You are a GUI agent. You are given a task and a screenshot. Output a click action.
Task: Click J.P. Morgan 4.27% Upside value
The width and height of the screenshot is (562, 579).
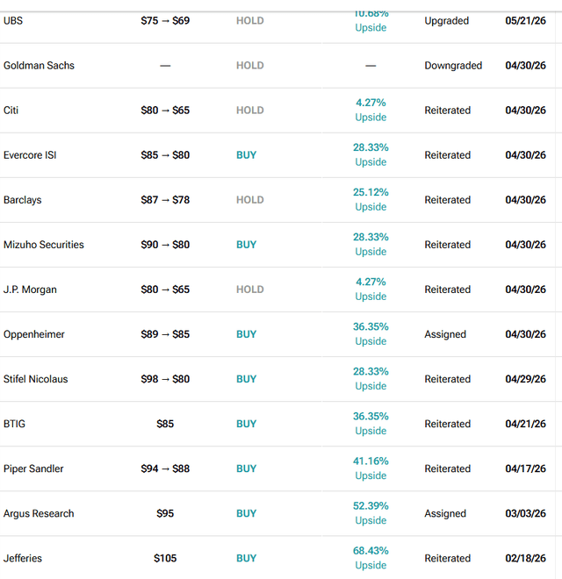pos(371,289)
